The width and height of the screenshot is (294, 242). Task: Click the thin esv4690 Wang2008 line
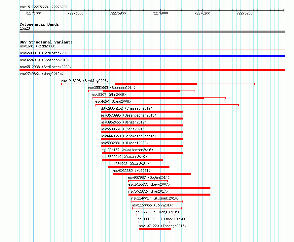pos(167,105)
